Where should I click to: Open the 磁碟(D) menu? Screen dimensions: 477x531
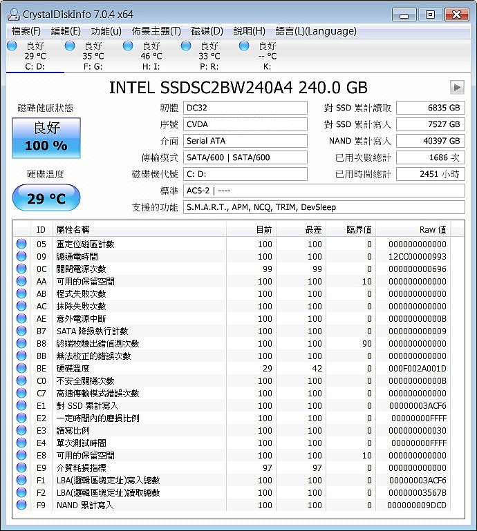[x=207, y=31]
